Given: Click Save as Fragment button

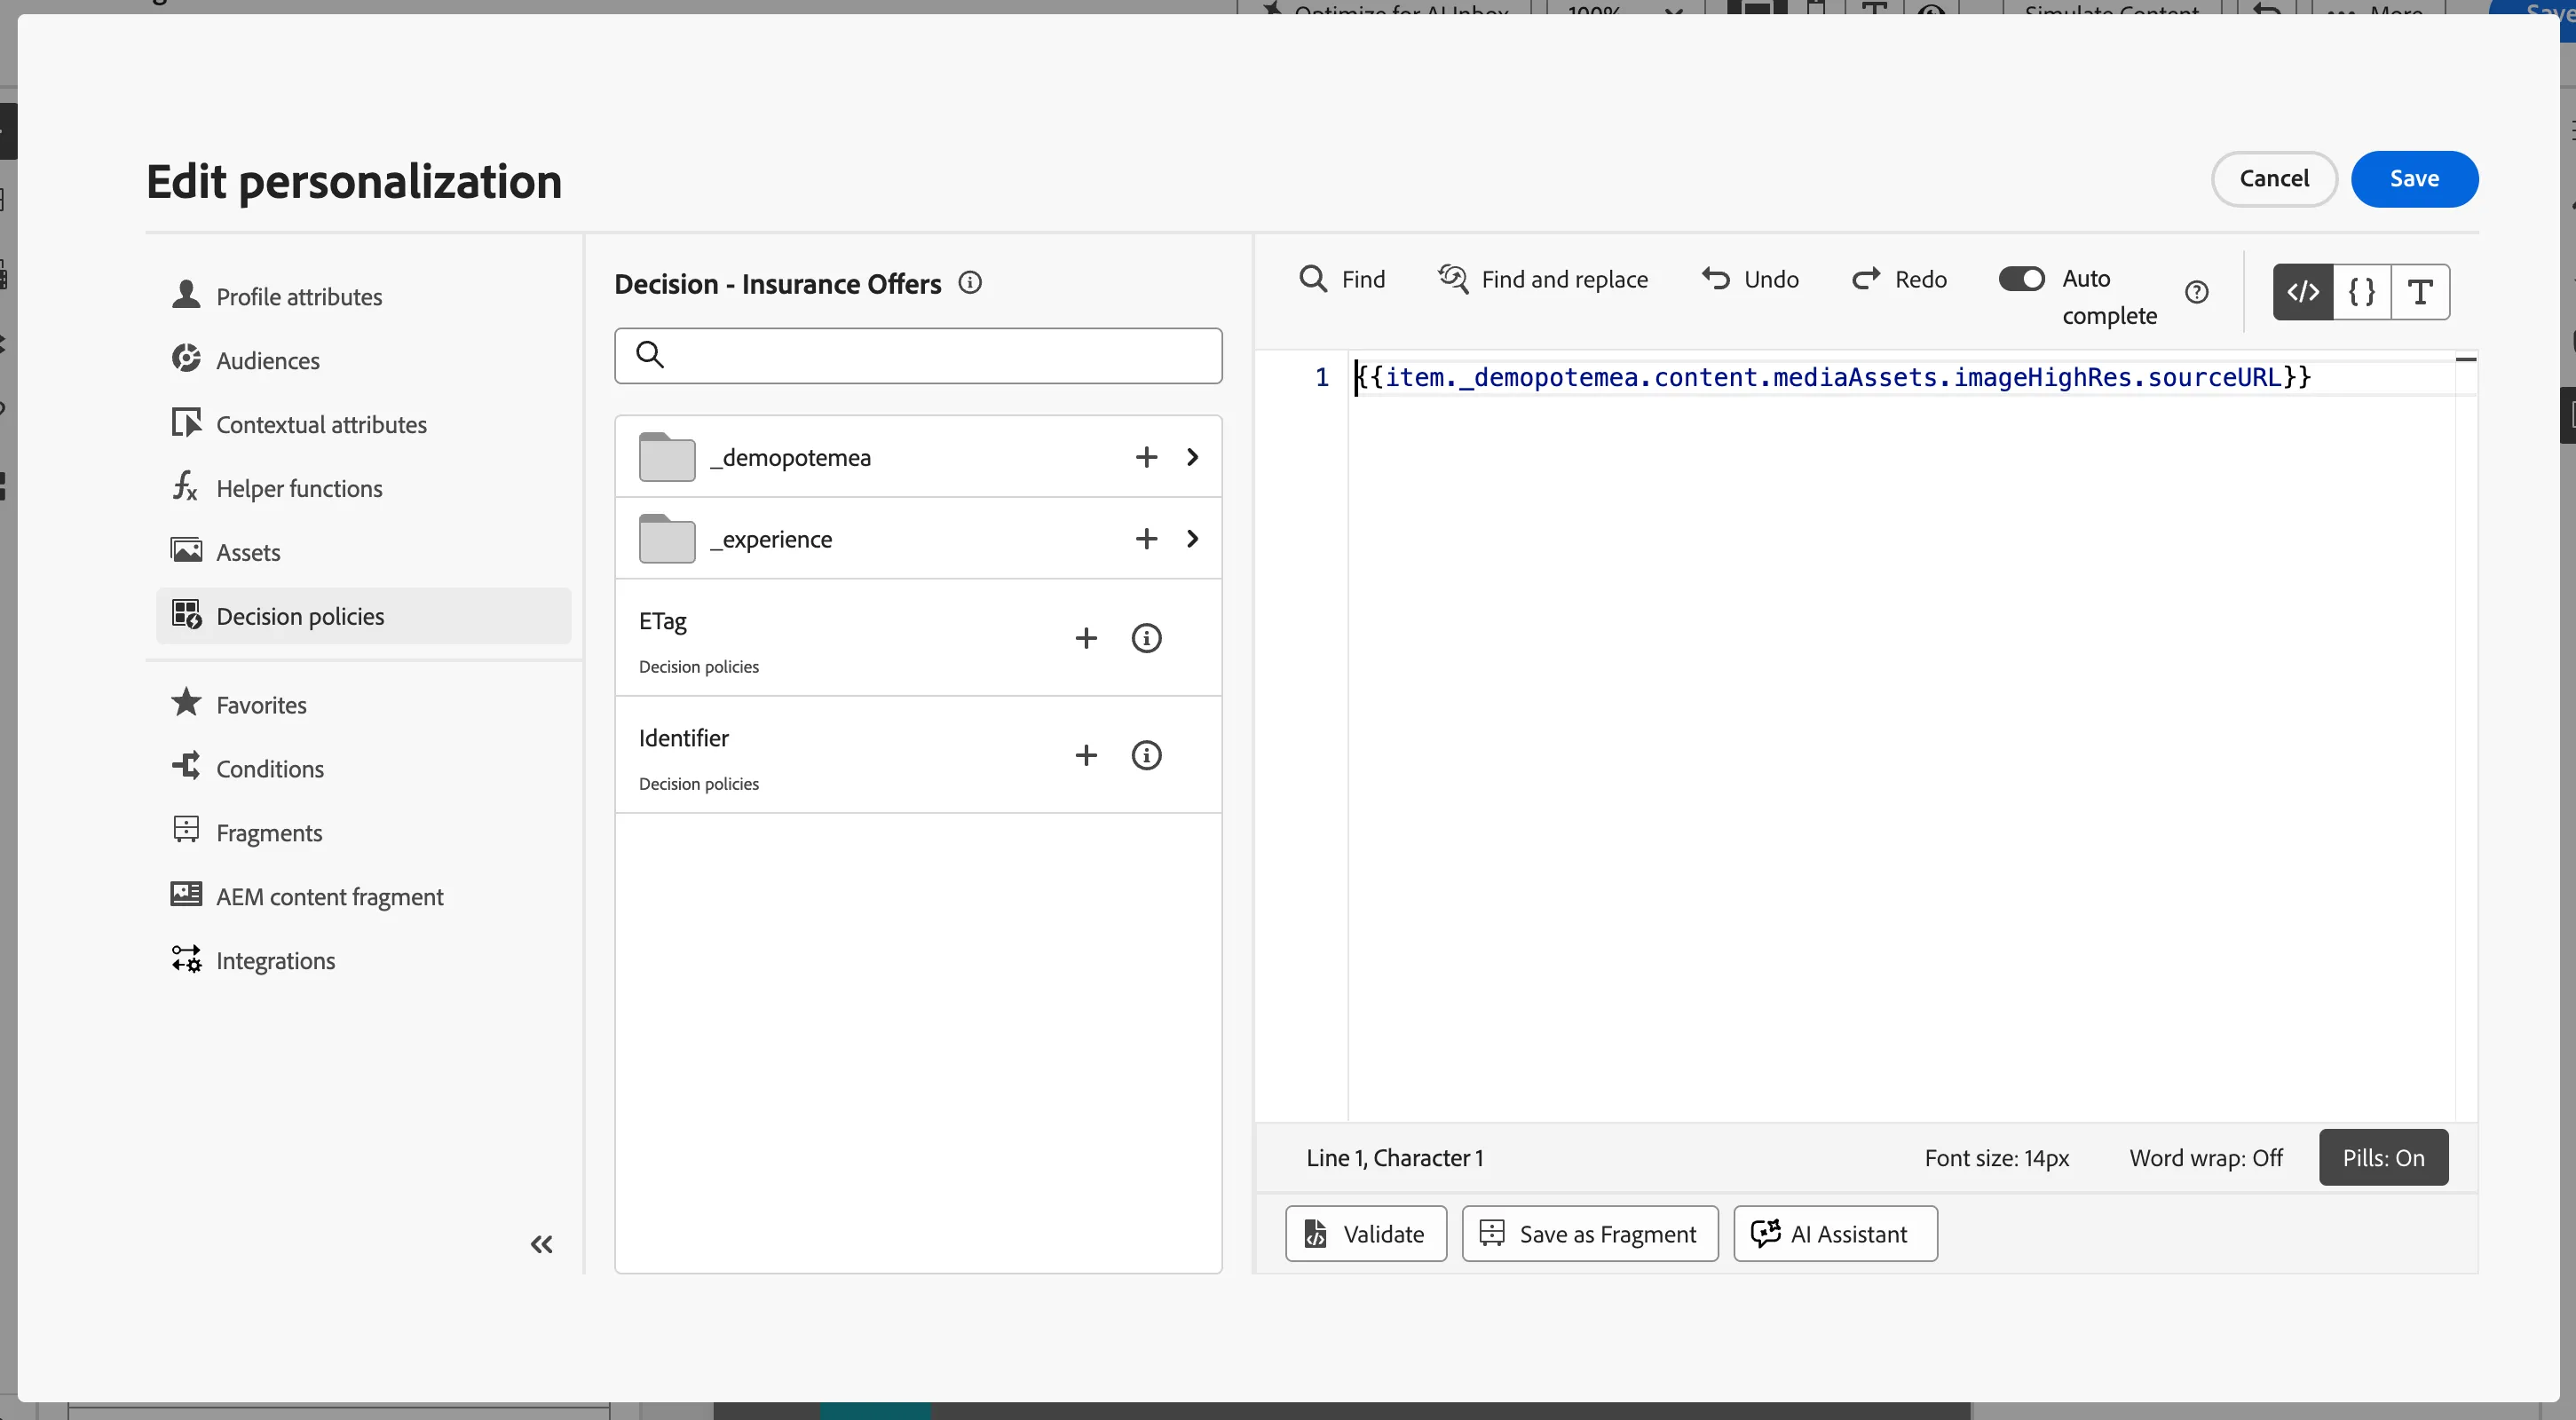Looking at the screenshot, I should pyautogui.click(x=1590, y=1234).
